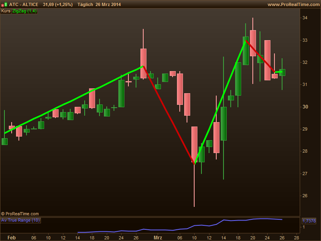
Task: Click the 34 price level on scale
Action: pyautogui.click(x=305, y=18)
